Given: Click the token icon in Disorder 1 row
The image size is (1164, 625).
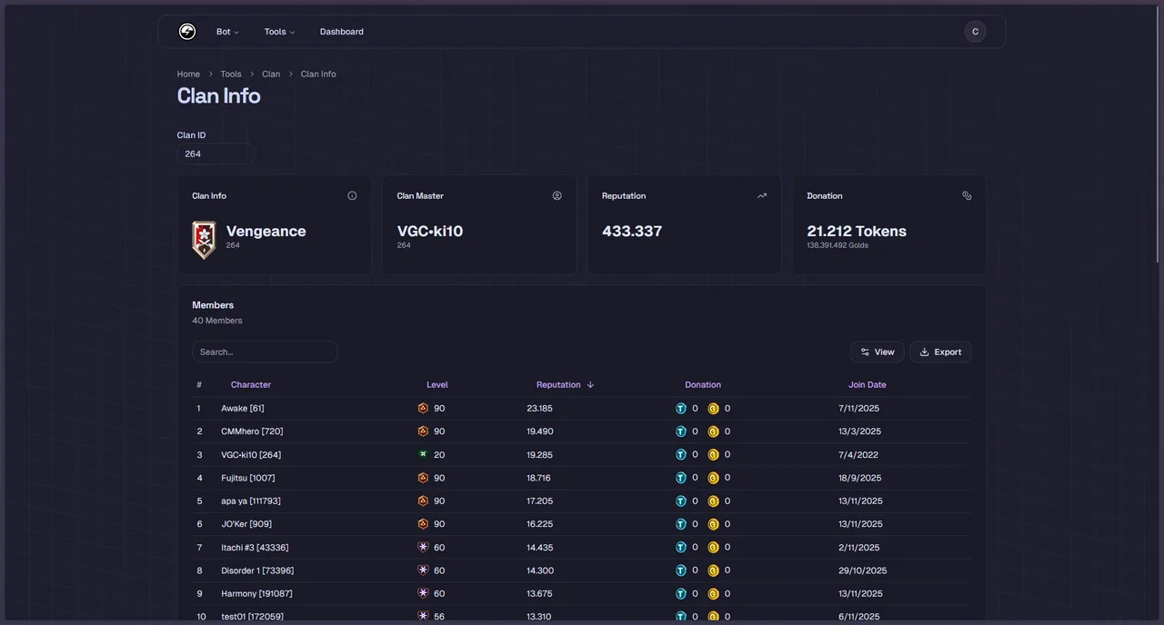Looking at the screenshot, I should pos(681,570).
